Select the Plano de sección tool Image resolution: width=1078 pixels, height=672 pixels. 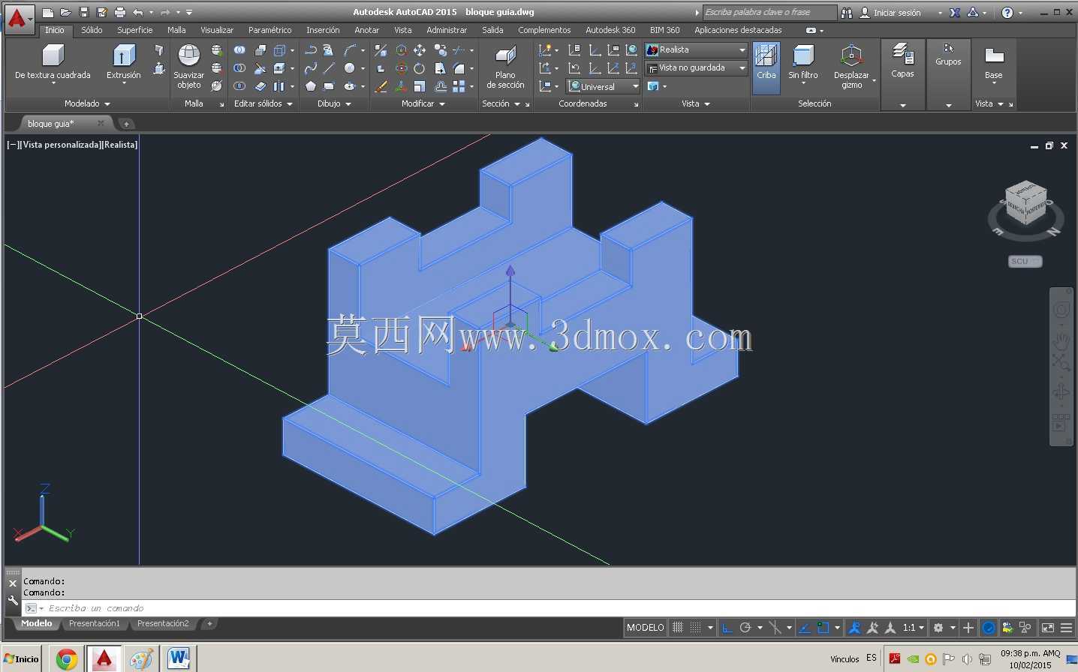tap(505, 66)
